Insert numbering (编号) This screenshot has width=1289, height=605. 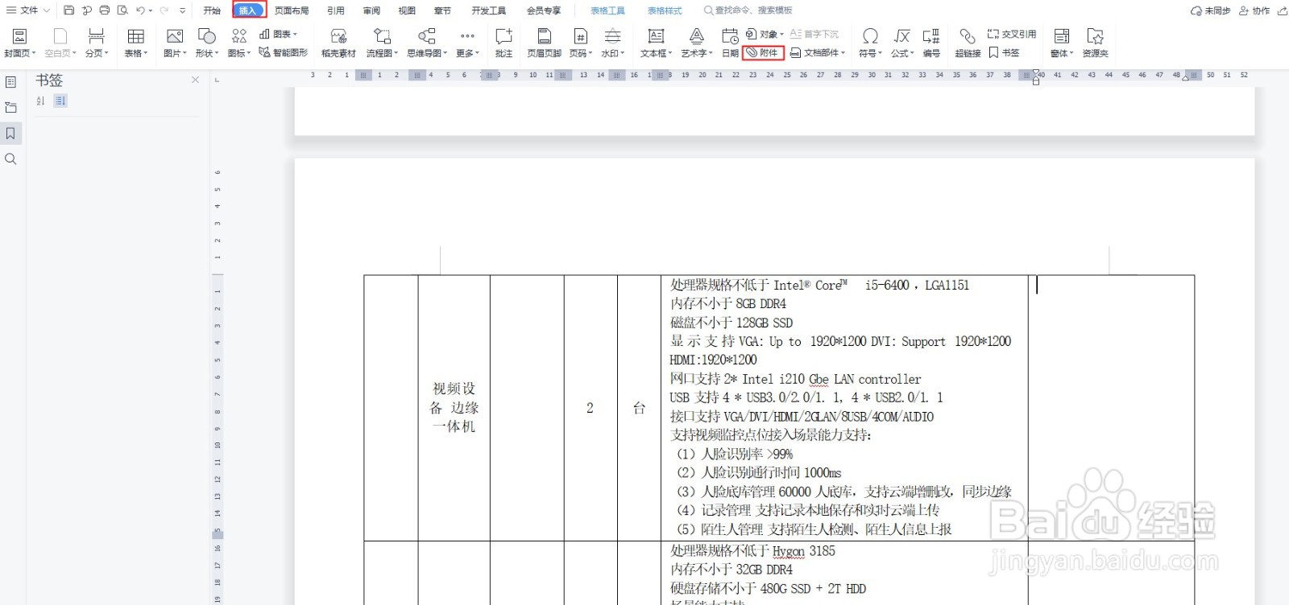931,43
